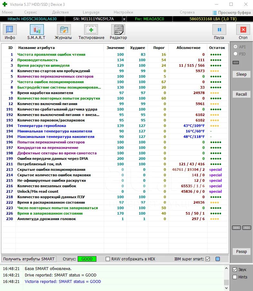Toggle the Звук sound checkbox
Viewport: 253px width, 291px height.
pyautogui.click(x=235, y=270)
